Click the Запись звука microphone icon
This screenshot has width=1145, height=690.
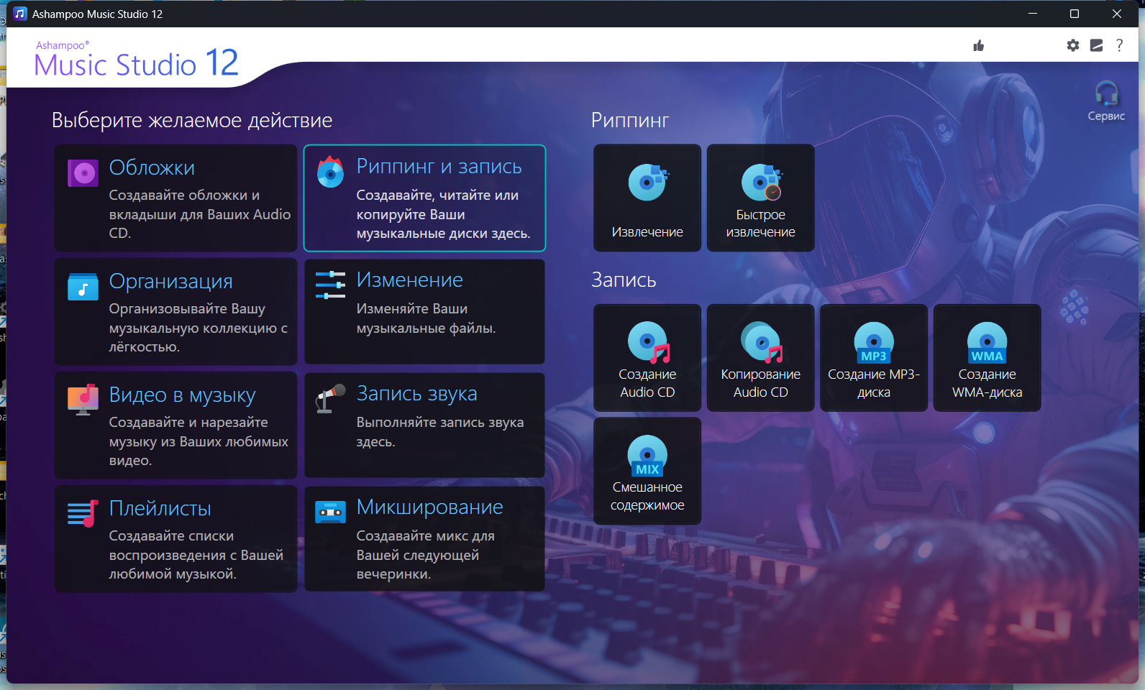pyautogui.click(x=331, y=399)
